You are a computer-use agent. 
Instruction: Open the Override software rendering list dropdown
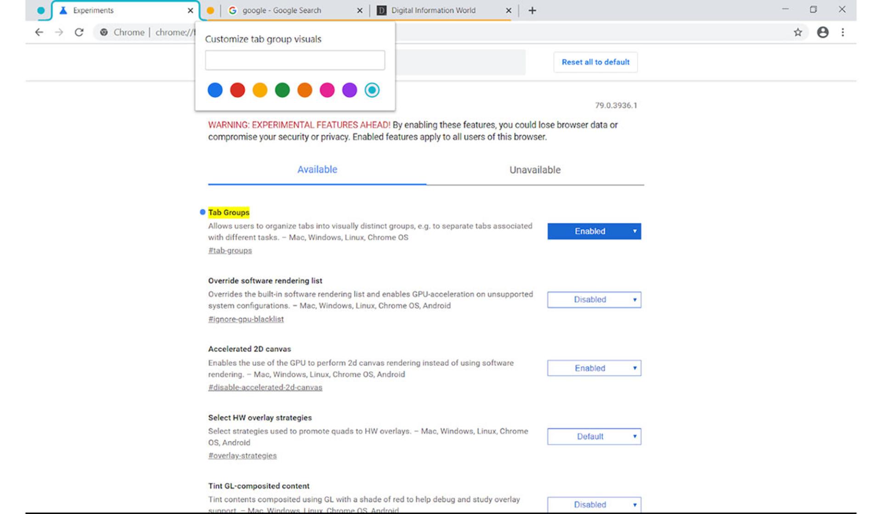point(594,300)
